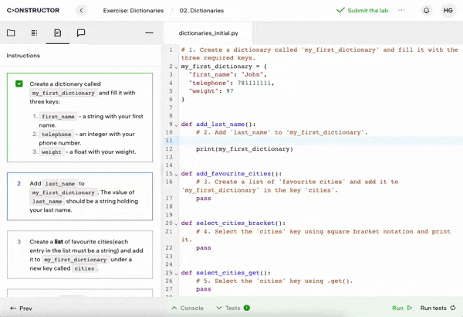Select the Instructions document icon tab
The width and height of the screenshot is (463, 317).
tap(57, 33)
